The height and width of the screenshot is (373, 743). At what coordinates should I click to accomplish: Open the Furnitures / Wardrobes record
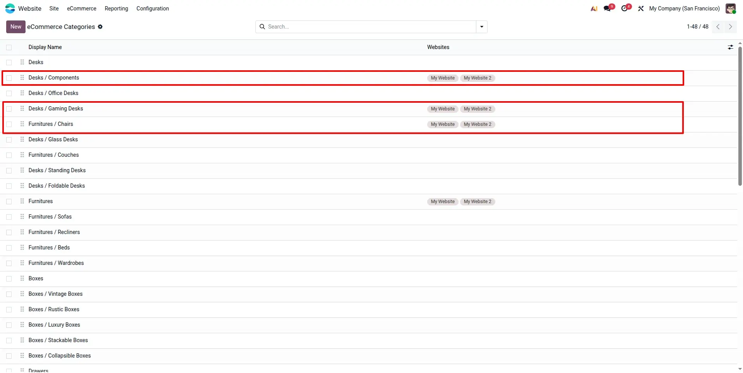pyautogui.click(x=56, y=263)
